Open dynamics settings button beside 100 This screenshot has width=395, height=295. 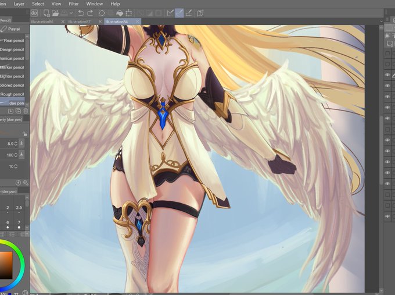pos(21,154)
